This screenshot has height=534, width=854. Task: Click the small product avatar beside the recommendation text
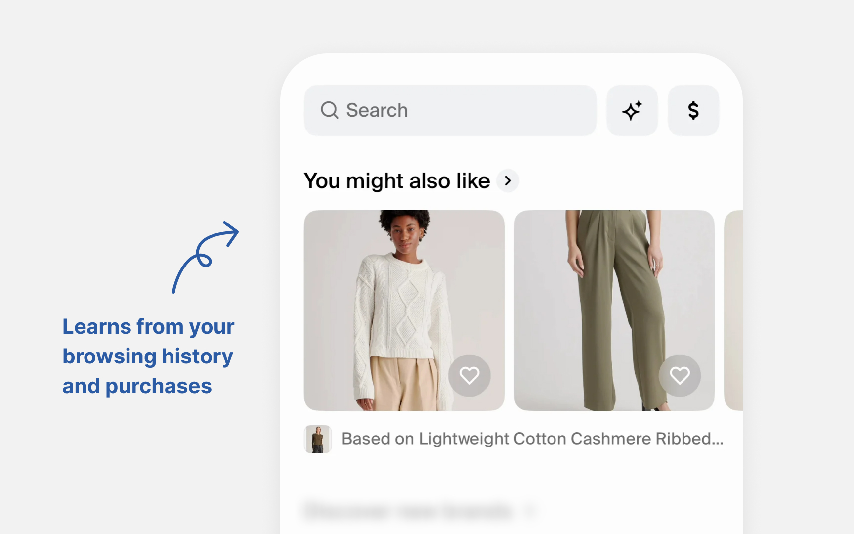click(x=317, y=439)
